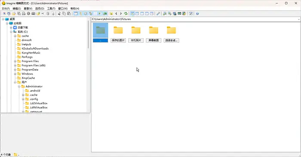Viewport: 301px width, 157px height.
Task: Go forward with the right arrow icon
Action: click(x=121, y=14)
